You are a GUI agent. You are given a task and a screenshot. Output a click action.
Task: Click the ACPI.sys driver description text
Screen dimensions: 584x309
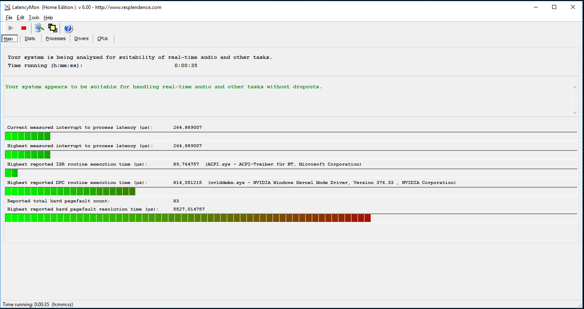(284, 164)
